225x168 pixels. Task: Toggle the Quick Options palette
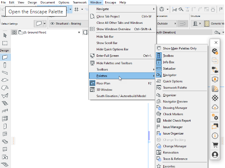tap(181, 81)
